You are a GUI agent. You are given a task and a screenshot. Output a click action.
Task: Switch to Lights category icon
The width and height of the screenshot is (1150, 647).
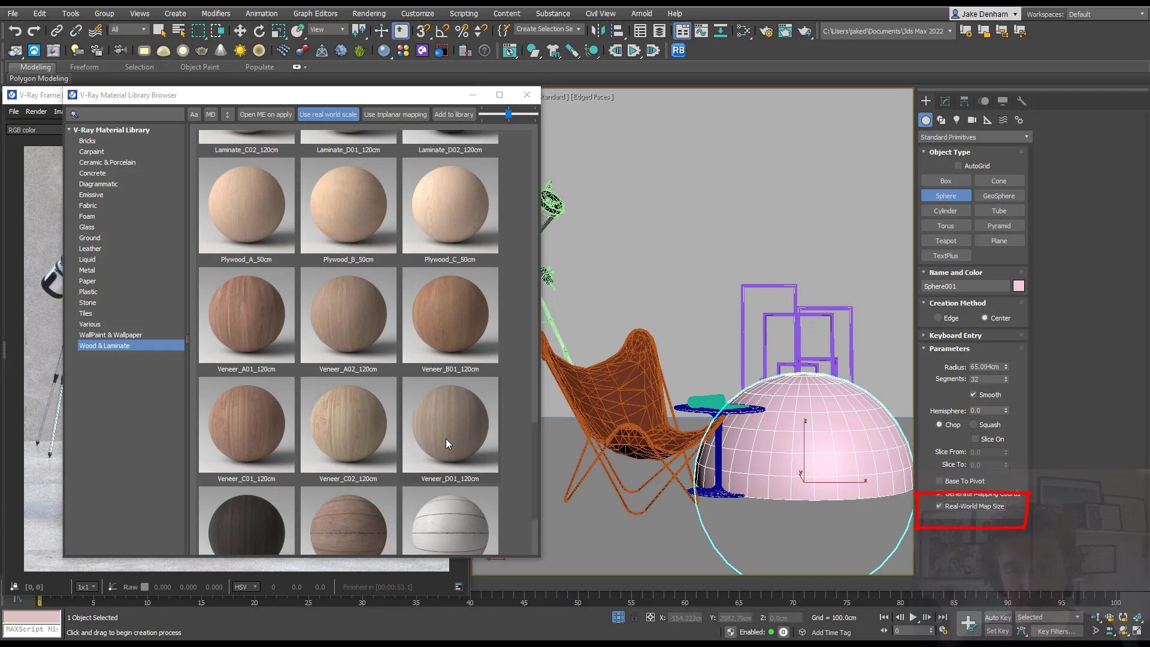click(x=957, y=120)
